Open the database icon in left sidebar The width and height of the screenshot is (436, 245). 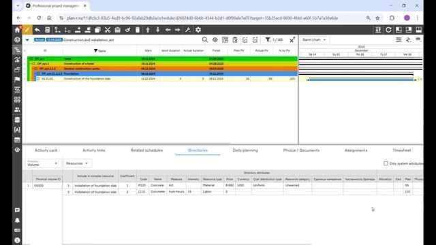[17, 120]
